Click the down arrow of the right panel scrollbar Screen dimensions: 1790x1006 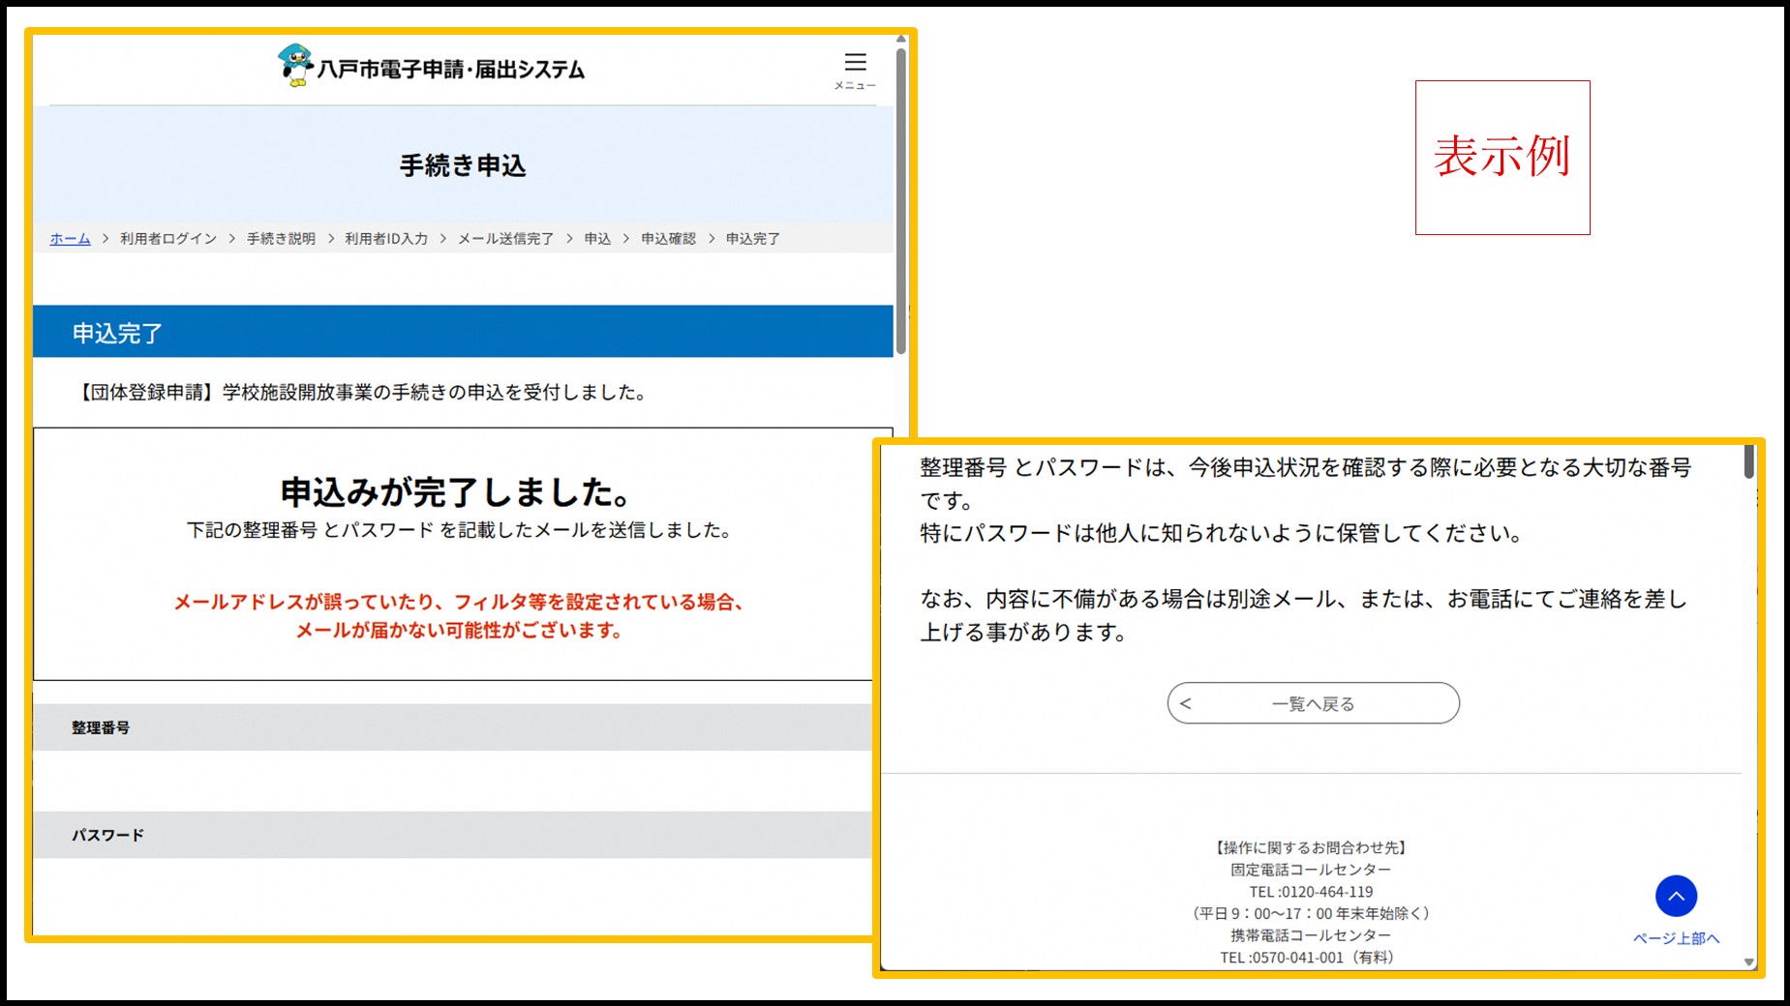pos(1749,962)
